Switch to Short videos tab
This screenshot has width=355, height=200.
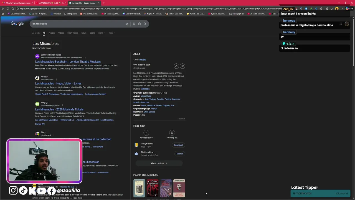coord(73,33)
